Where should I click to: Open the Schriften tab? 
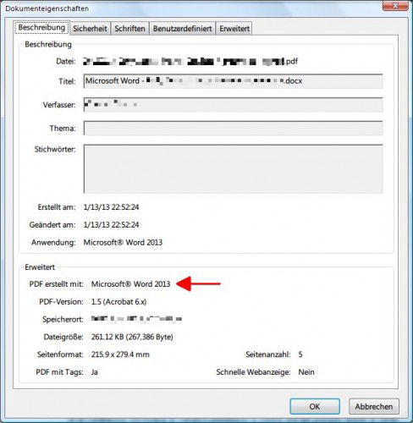coord(129,29)
